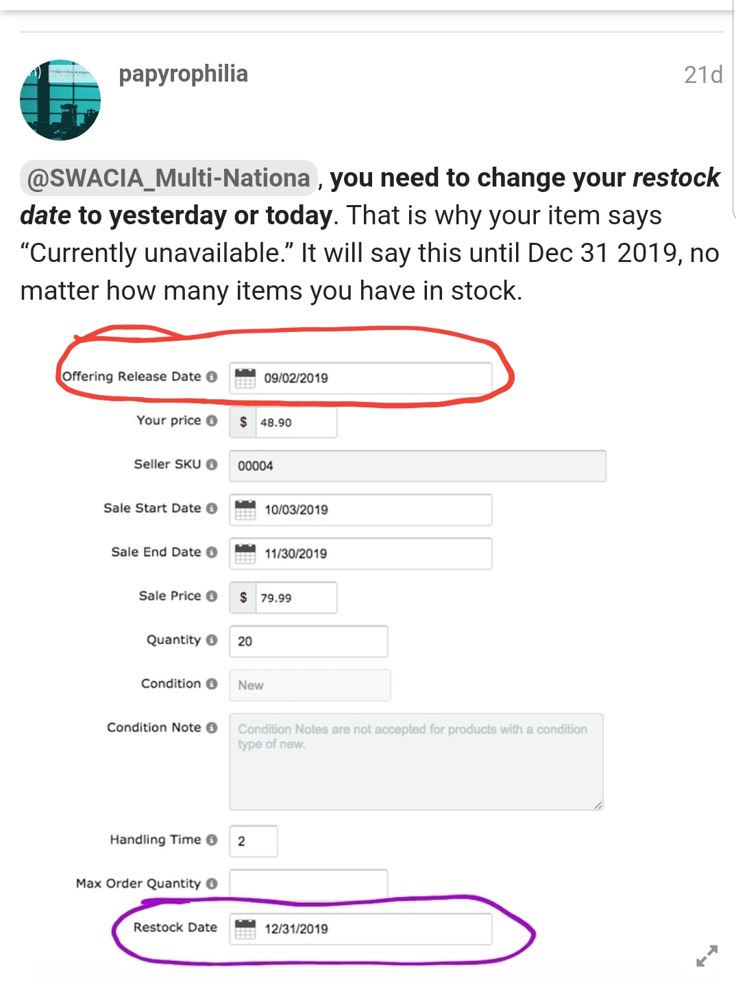Click the expand image arrows icon
Image resolution: width=736 pixels, height=987 pixels.
705,955
